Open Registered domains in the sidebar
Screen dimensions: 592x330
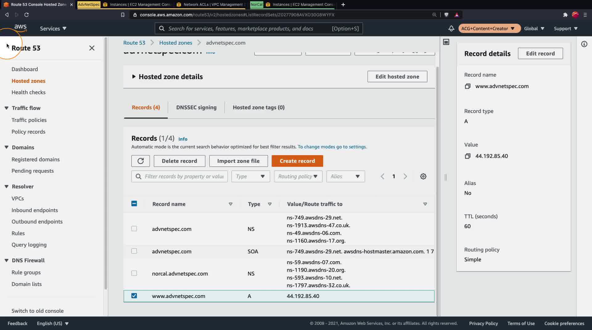pos(35,159)
